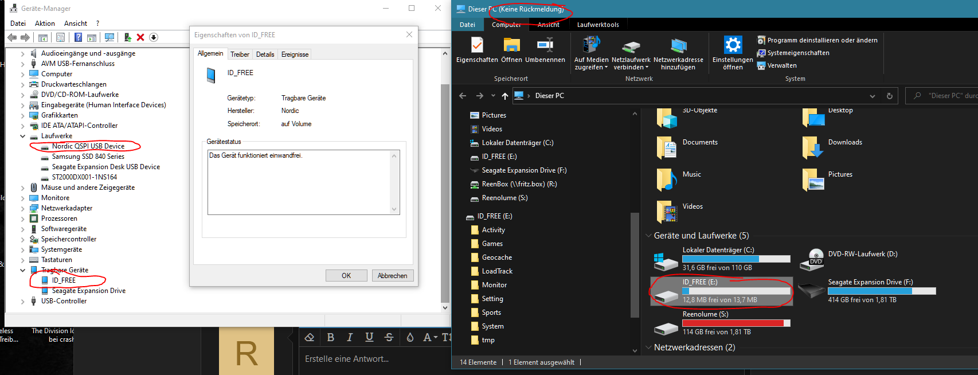
Task: Collapse the Laufwerke node
Action: point(22,136)
